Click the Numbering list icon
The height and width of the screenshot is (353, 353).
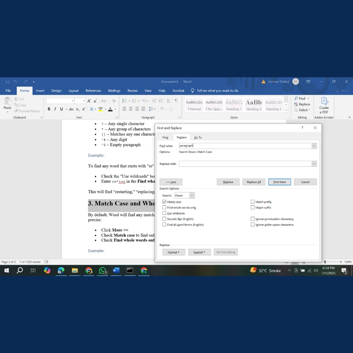coord(134,101)
